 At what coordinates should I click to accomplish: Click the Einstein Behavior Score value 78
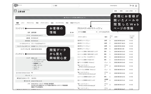(x=32, y=73)
